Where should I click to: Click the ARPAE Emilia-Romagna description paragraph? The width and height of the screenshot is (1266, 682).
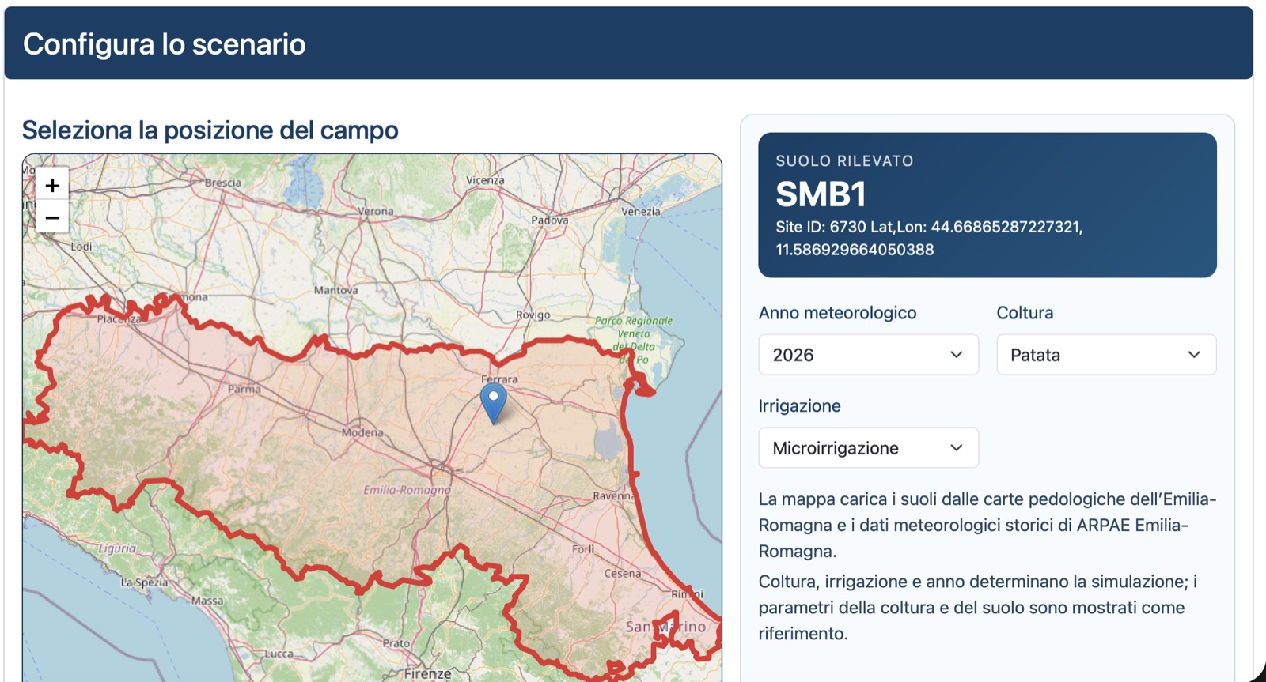(987, 525)
